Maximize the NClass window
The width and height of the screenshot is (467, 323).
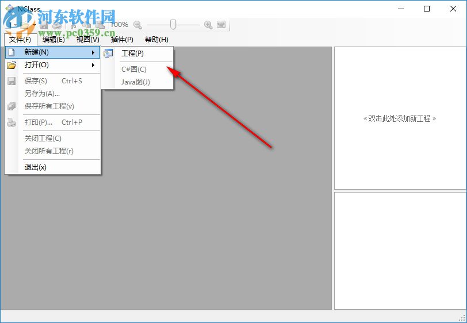(x=427, y=9)
